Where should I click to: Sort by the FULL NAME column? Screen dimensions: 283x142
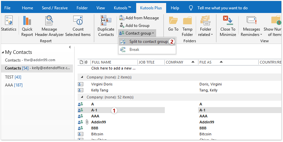point(113,62)
